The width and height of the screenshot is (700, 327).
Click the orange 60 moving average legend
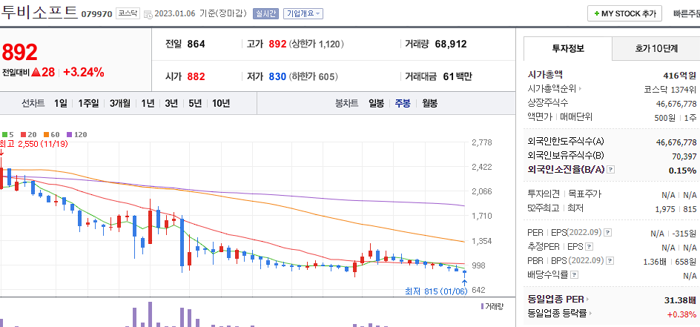[x=51, y=134]
